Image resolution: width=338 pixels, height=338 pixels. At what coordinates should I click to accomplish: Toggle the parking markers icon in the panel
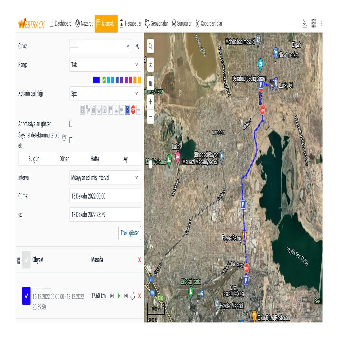(128, 110)
